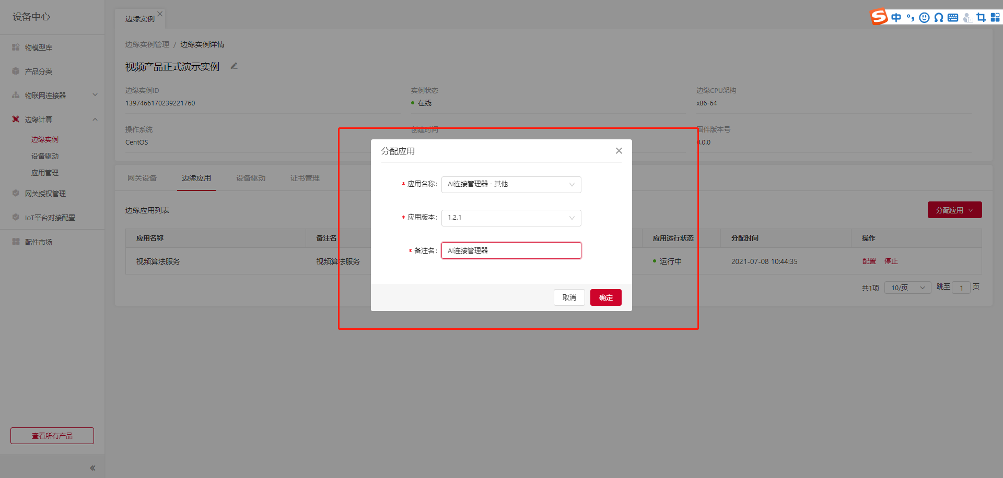Open 产品分类 in the sidebar
1003x478 pixels.
[x=39, y=71]
